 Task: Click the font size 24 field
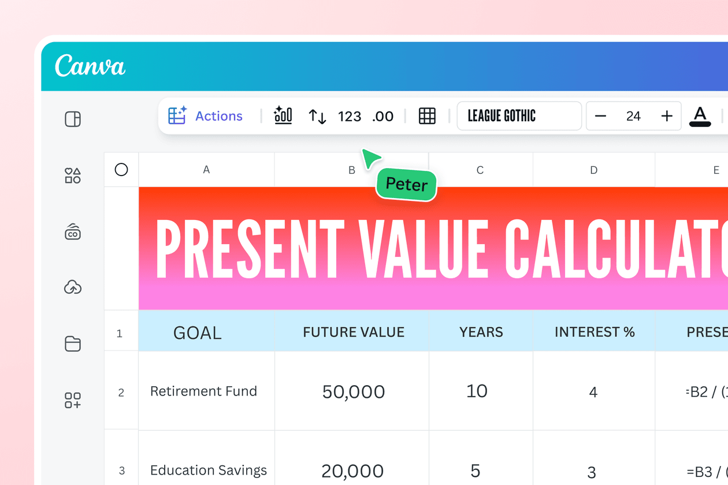pyautogui.click(x=633, y=116)
